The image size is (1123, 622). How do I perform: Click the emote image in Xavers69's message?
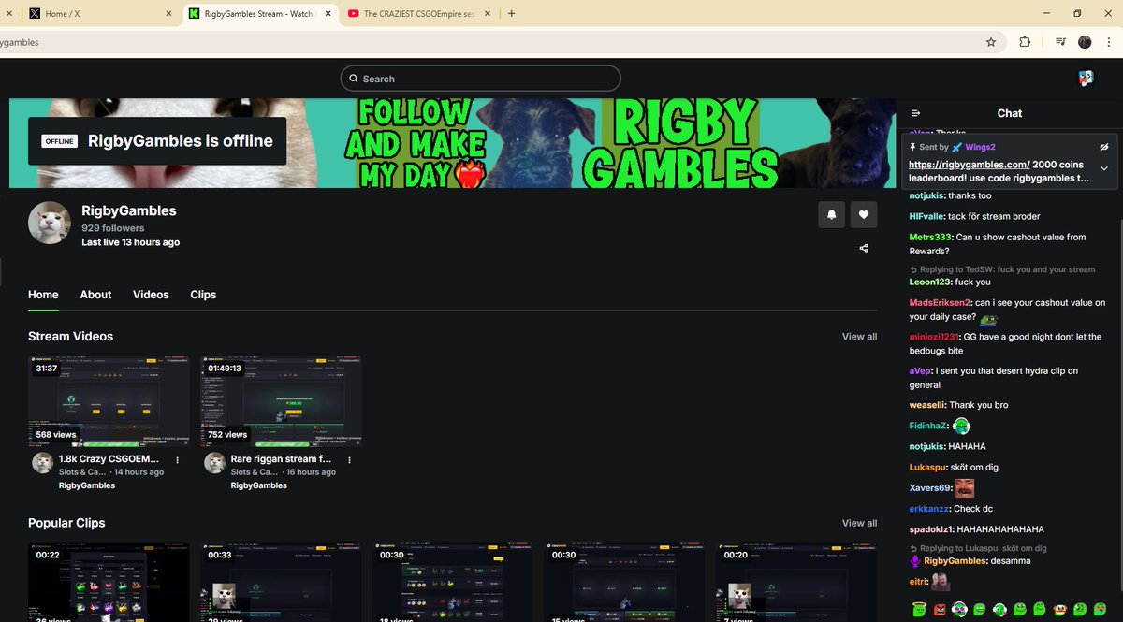pos(965,488)
